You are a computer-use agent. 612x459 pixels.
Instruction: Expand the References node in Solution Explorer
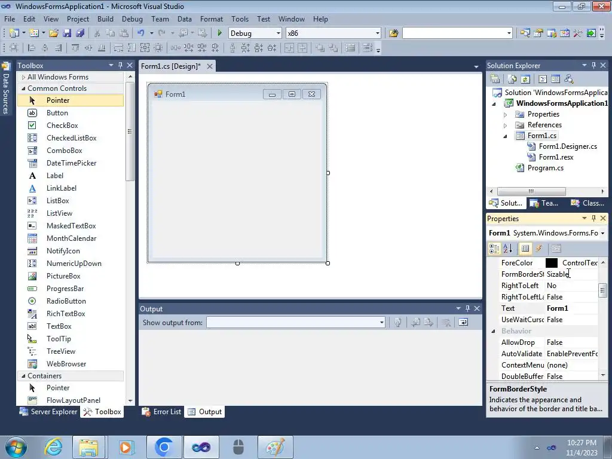[x=506, y=126]
